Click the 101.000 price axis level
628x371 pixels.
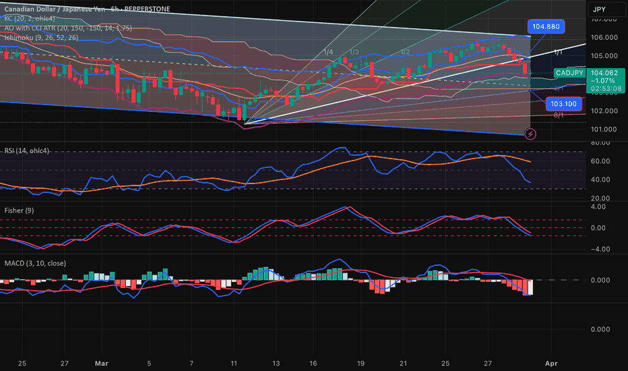click(604, 129)
